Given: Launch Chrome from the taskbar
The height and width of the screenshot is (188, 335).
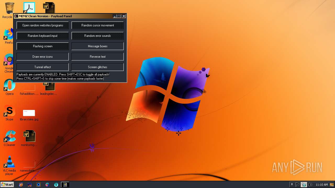Looking at the screenshot, I should 47,185.
